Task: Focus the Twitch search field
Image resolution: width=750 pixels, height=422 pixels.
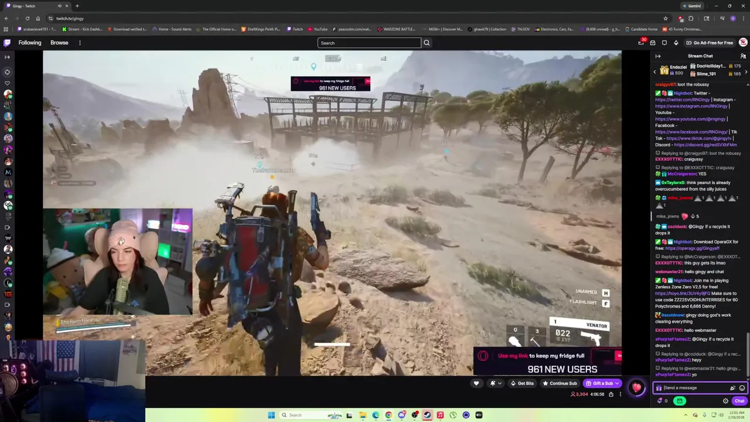Action: (369, 43)
